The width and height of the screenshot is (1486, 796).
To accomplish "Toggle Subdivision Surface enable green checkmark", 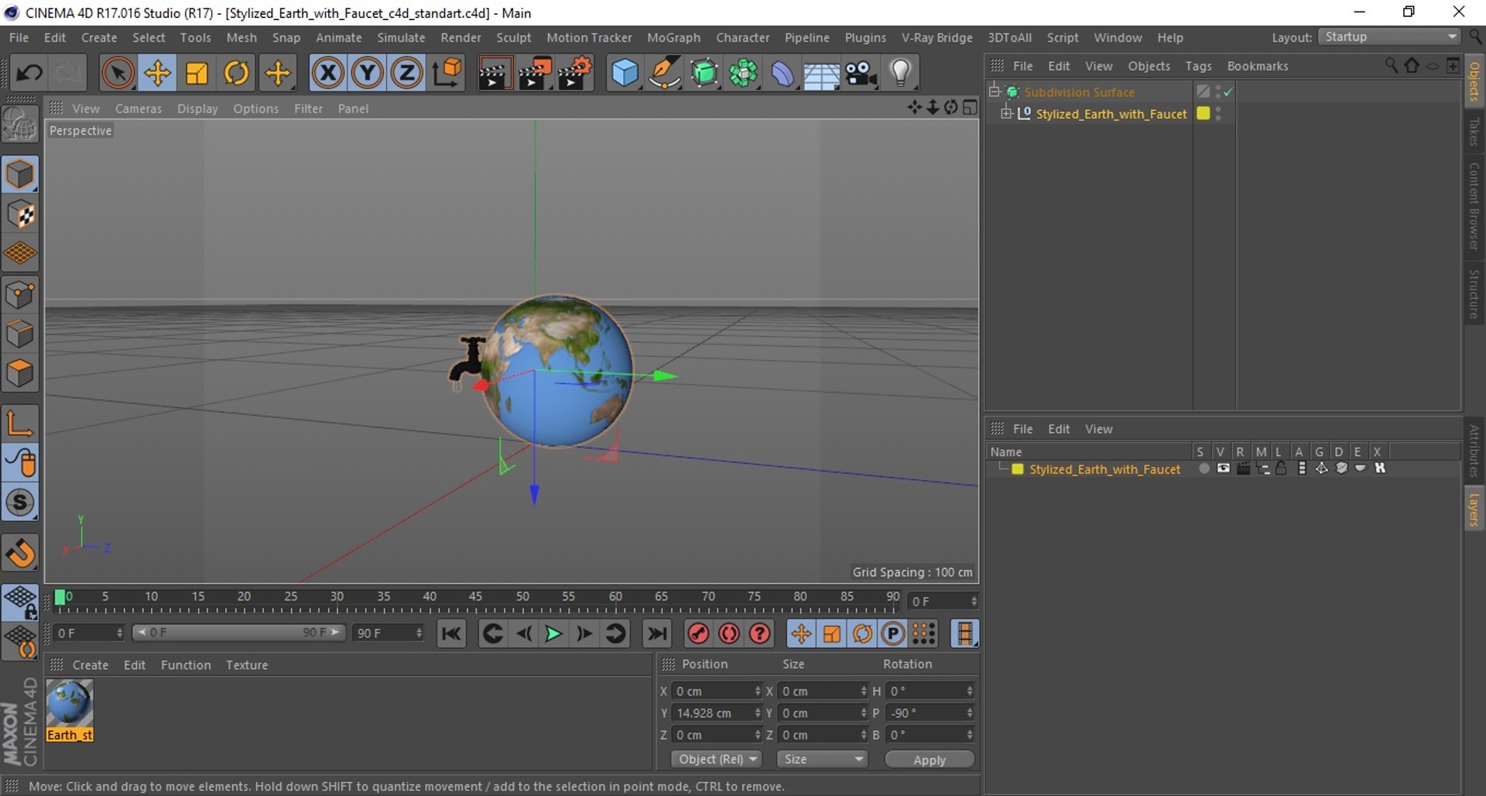I will point(1228,92).
